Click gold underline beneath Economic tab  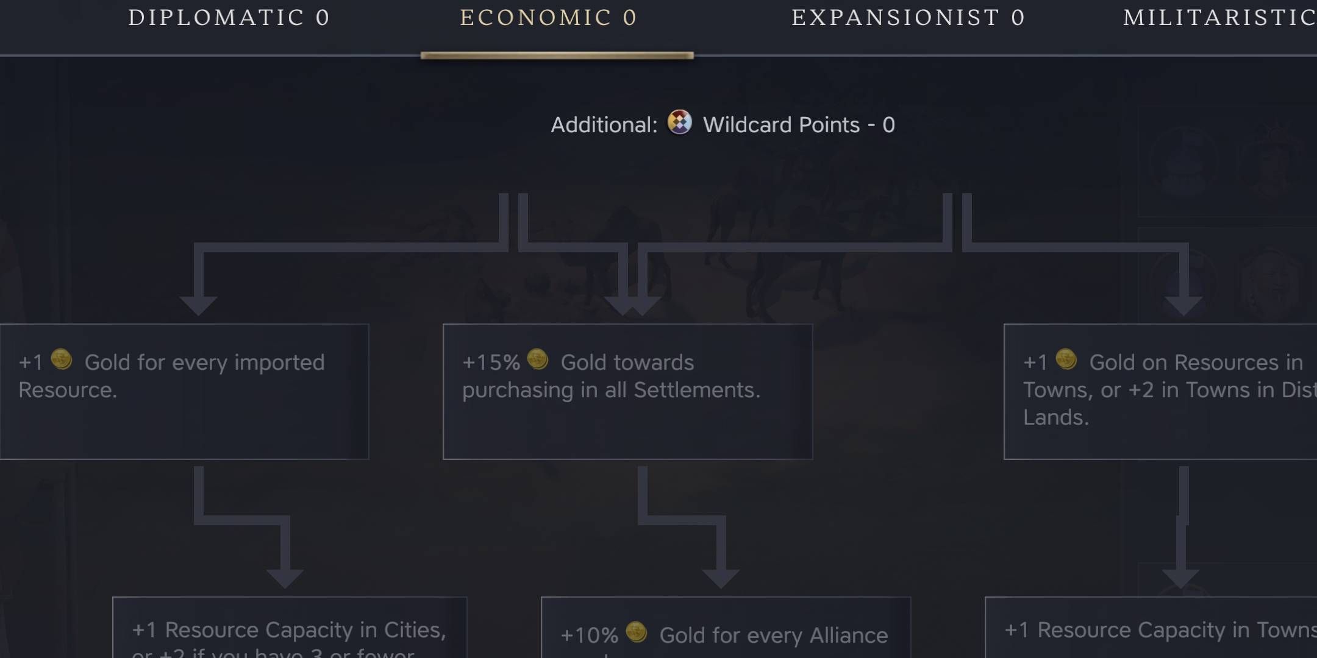557,55
